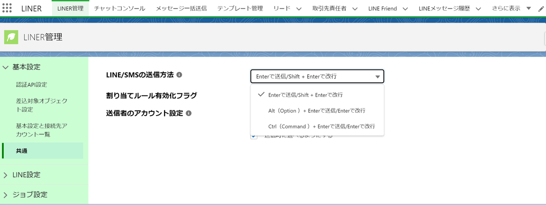The image size is (546, 205).
Task: Click the LINE/SMSの送信方法 label
Action: pyautogui.click(x=140, y=75)
